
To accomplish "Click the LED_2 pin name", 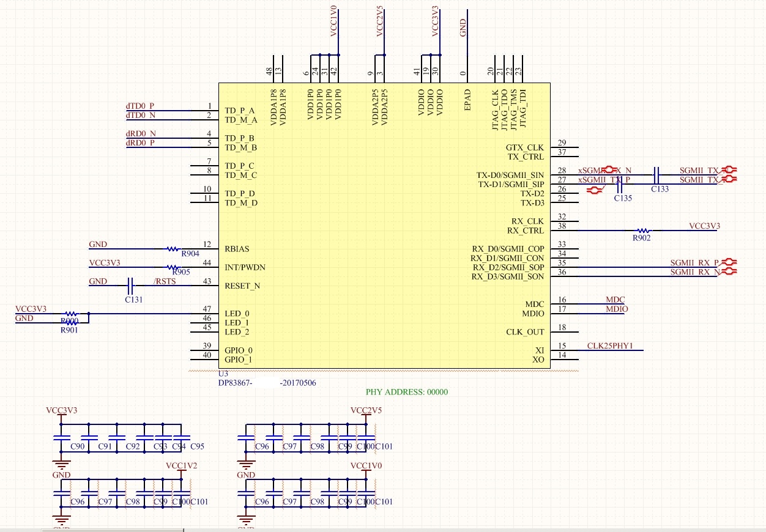I will point(237,332).
